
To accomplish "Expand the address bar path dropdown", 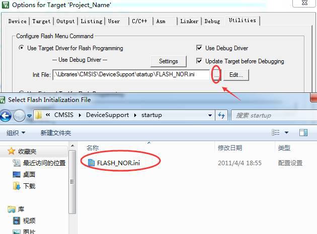I will coord(210,115).
